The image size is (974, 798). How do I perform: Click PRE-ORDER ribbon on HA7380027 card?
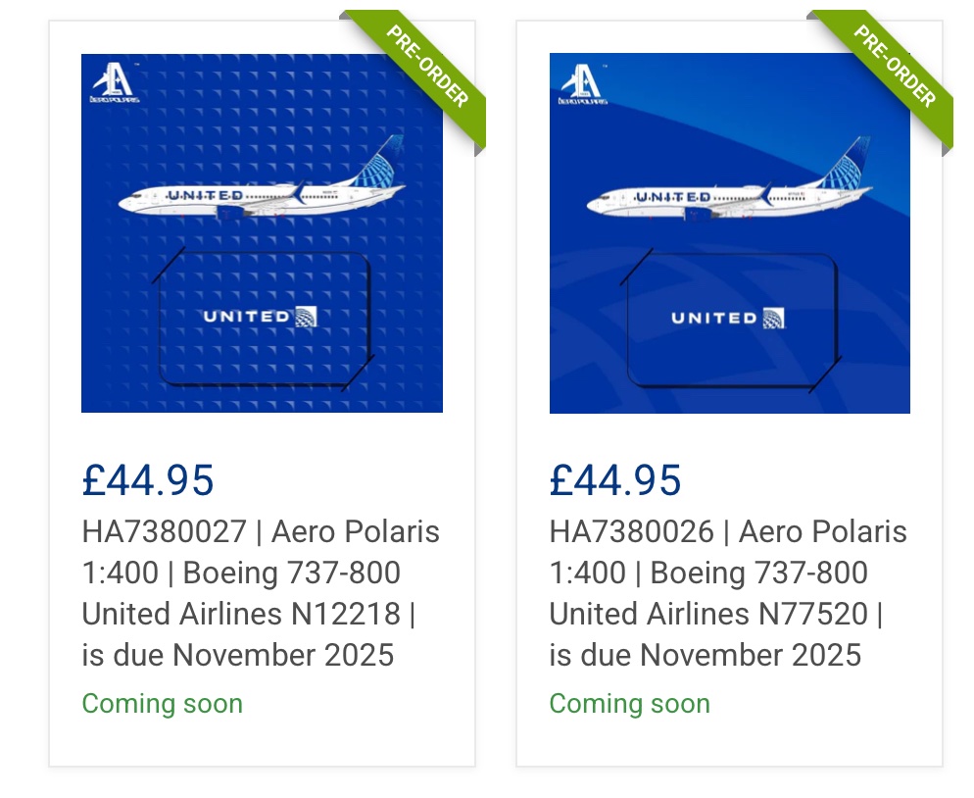click(x=428, y=67)
